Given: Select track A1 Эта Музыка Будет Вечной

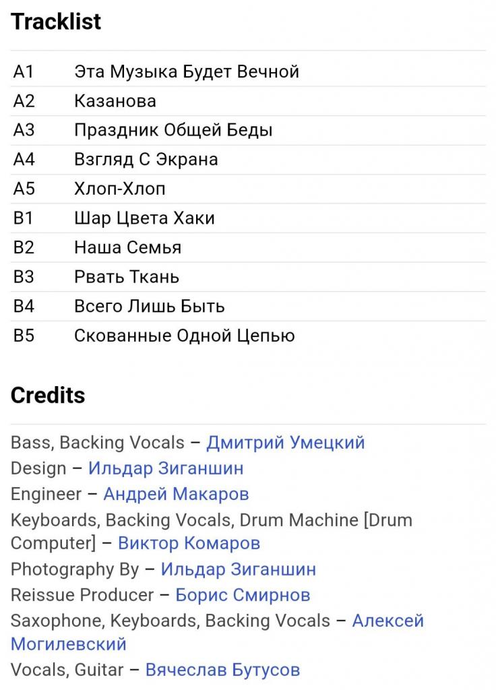Looking at the screenshot, I should click(248, 71).
